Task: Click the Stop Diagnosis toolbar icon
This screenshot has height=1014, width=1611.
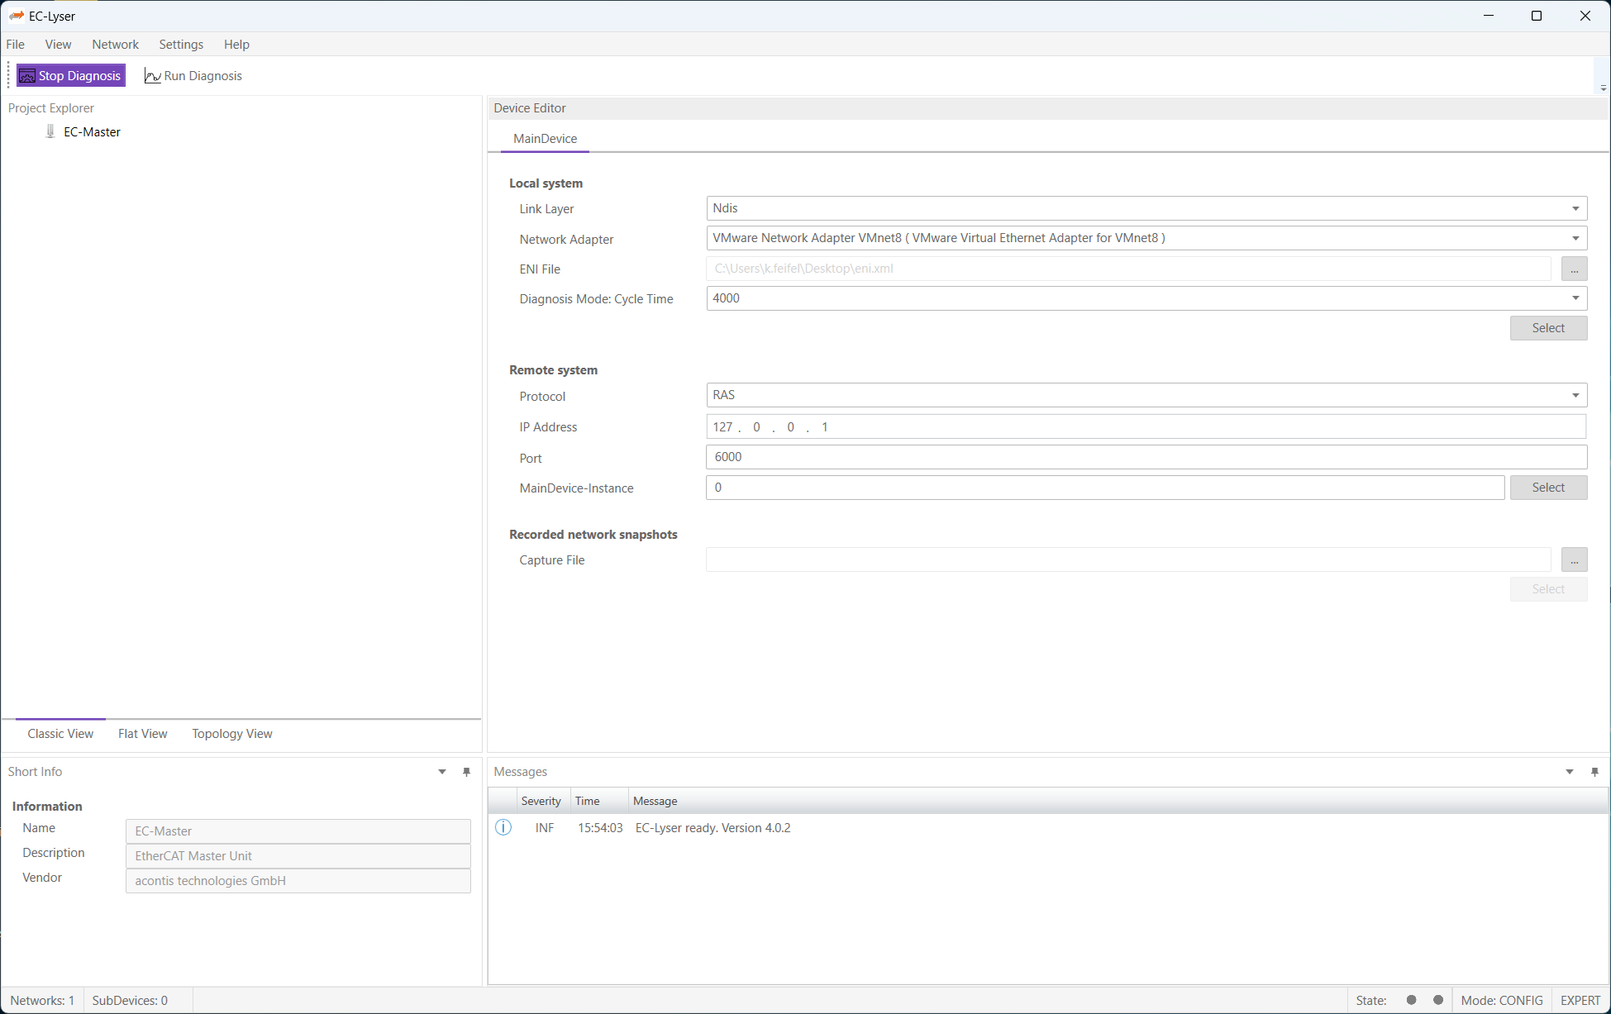Action: pos(27,76)
